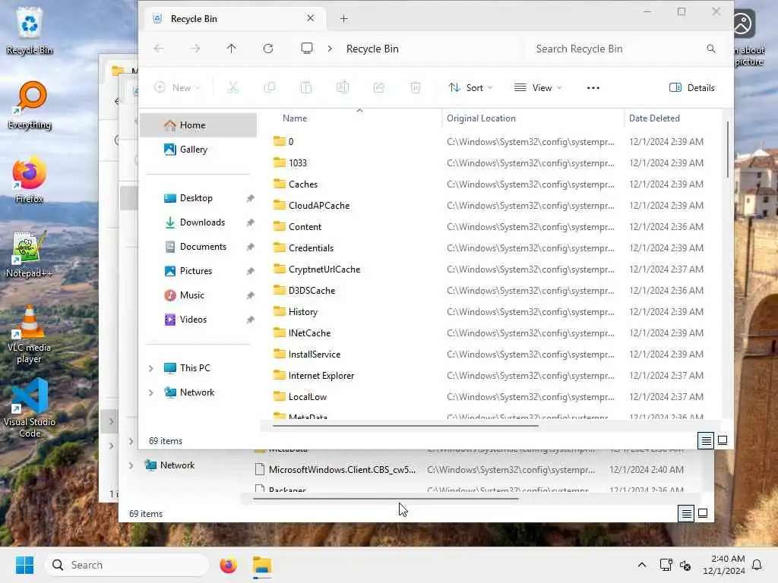Switch to details view in back window
The image size is (778, 583).
click(x=686, y=513)
